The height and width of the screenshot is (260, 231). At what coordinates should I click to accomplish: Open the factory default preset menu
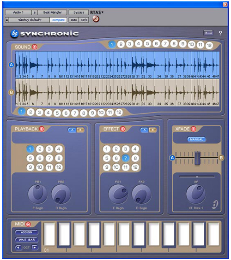click(x=29, y=20)
